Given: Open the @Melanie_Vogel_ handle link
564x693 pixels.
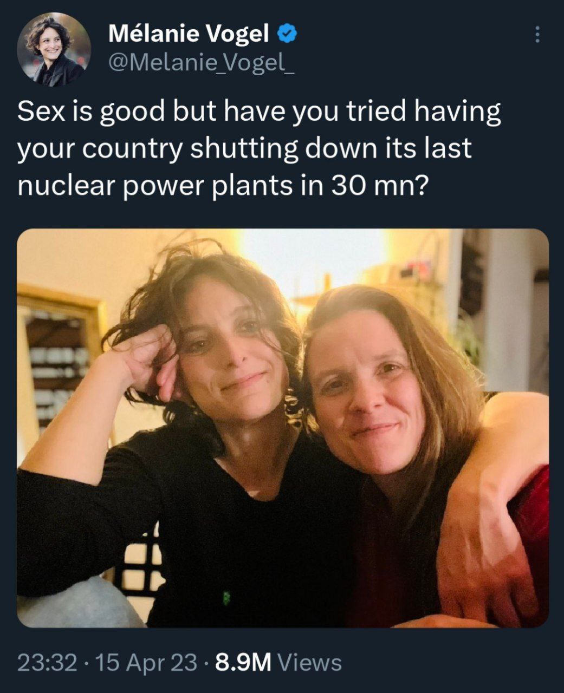Looking at the screenshot, I should click(201, 64).
